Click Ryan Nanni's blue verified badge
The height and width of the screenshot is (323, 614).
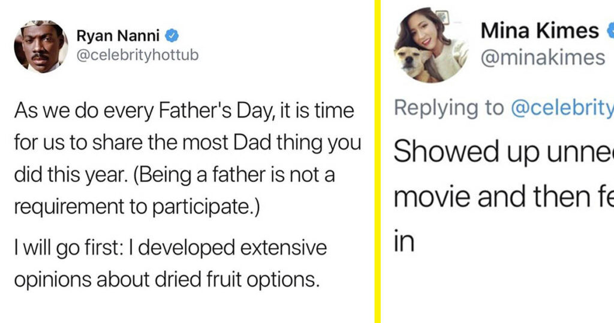pyautogui.click(x=171, y=36)
